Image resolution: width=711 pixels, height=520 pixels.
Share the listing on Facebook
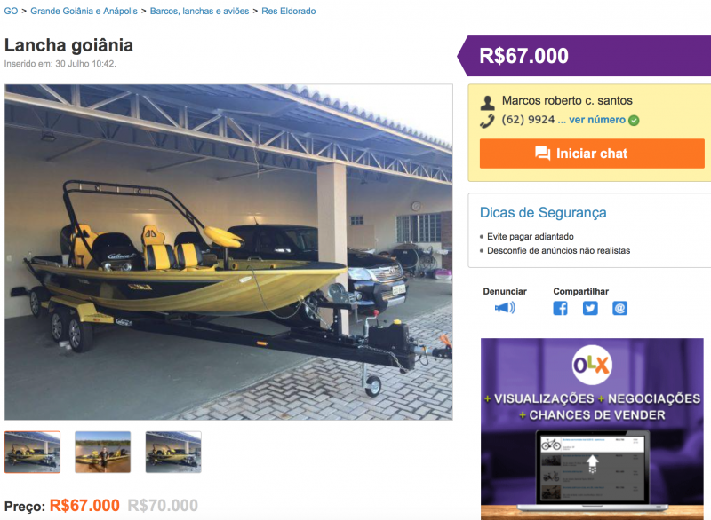[560, 308]
